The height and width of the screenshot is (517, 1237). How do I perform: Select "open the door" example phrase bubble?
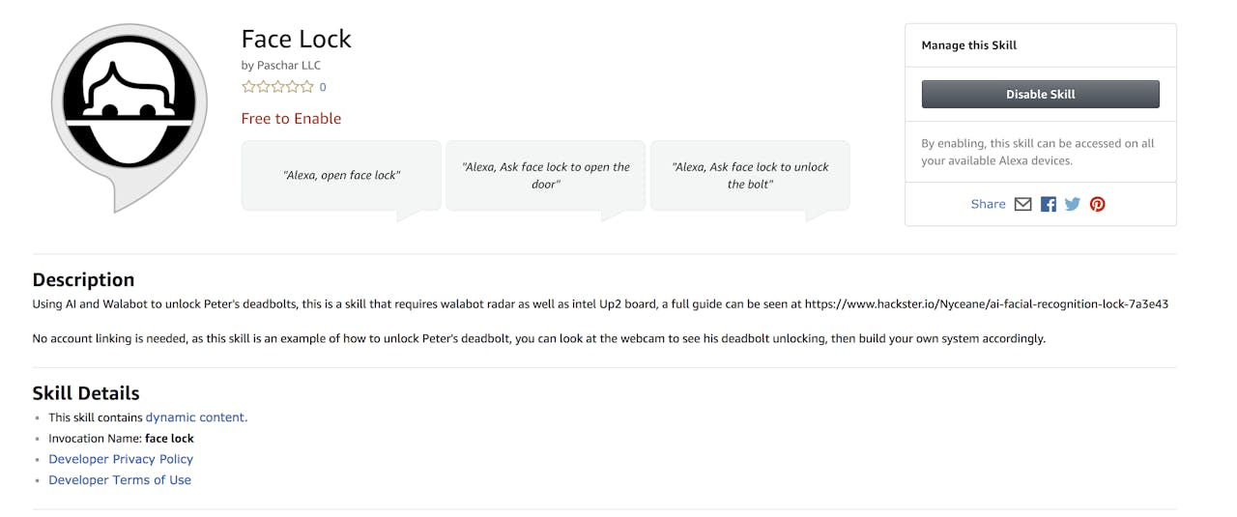tap(545, 175)
